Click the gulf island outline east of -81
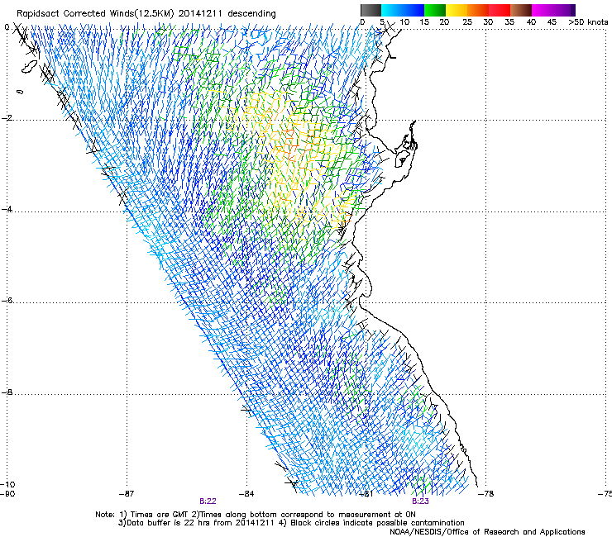This screenshot has height=537, width=612. point(402,159)
